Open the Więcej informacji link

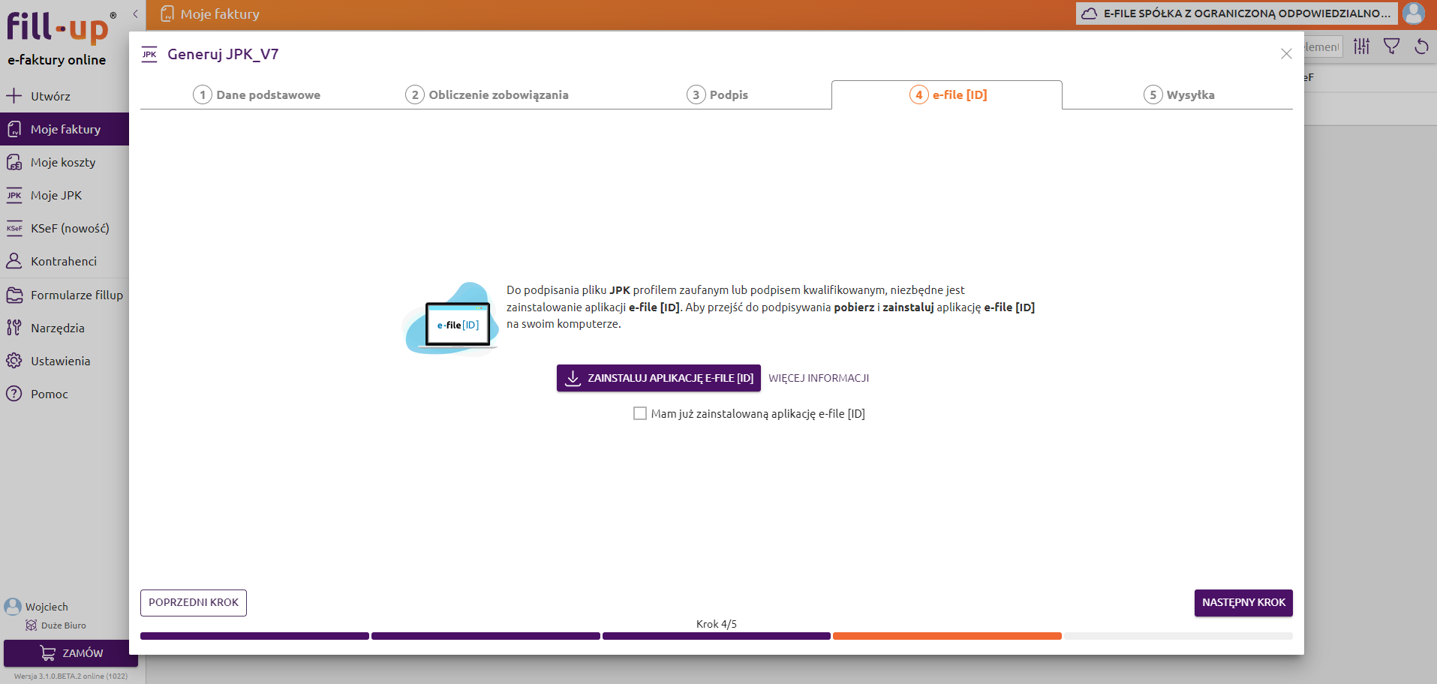[x=818, y=378]
